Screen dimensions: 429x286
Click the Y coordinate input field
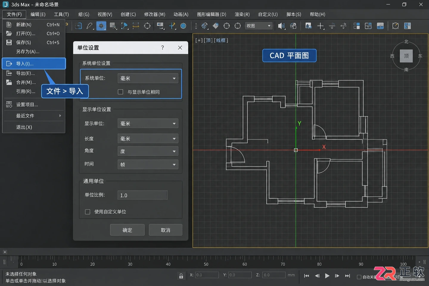click(x=240, y=275)
